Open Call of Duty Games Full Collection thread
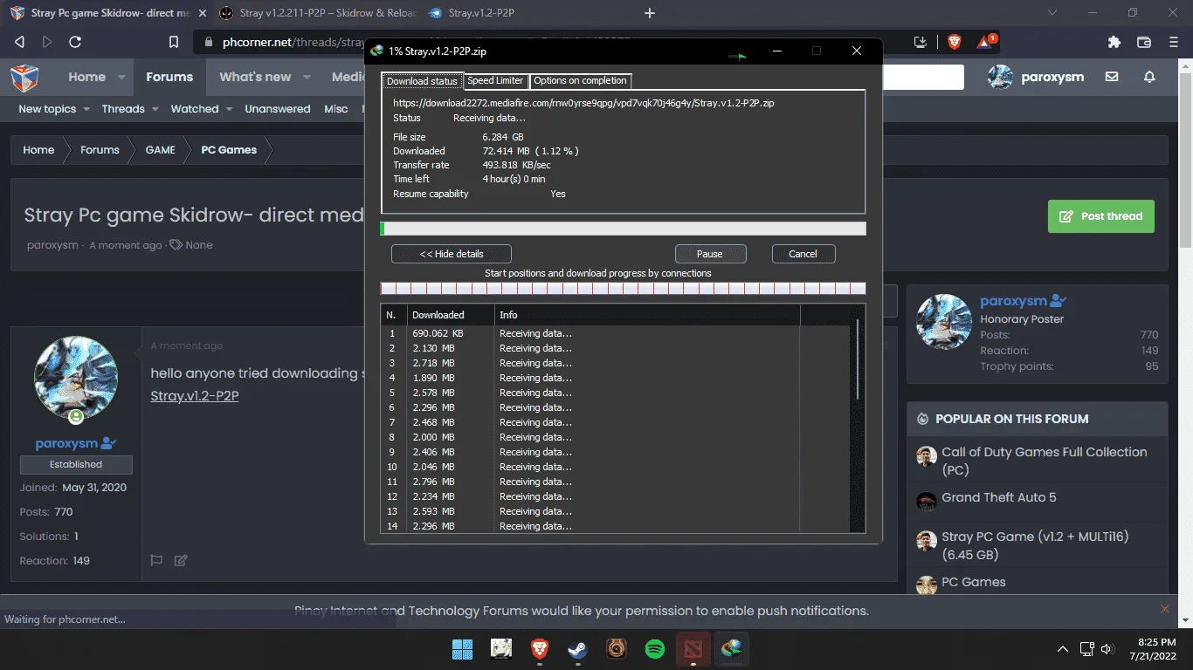This screenshot has width=1193, height=670. 1045,461
